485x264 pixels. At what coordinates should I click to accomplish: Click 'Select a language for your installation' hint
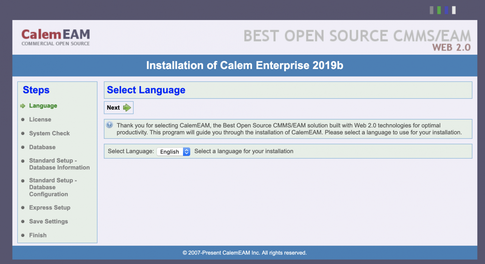click(244, 151)
